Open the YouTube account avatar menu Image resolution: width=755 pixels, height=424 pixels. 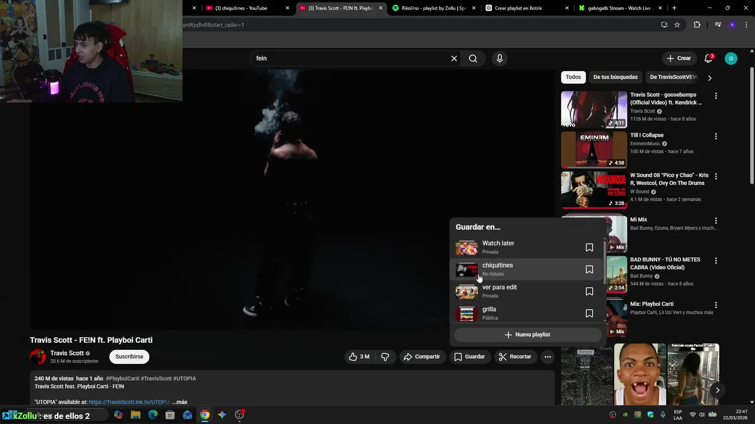731,58
